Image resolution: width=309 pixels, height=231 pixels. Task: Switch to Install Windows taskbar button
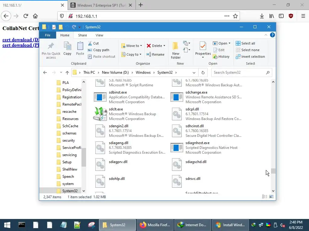click(230, 225)
